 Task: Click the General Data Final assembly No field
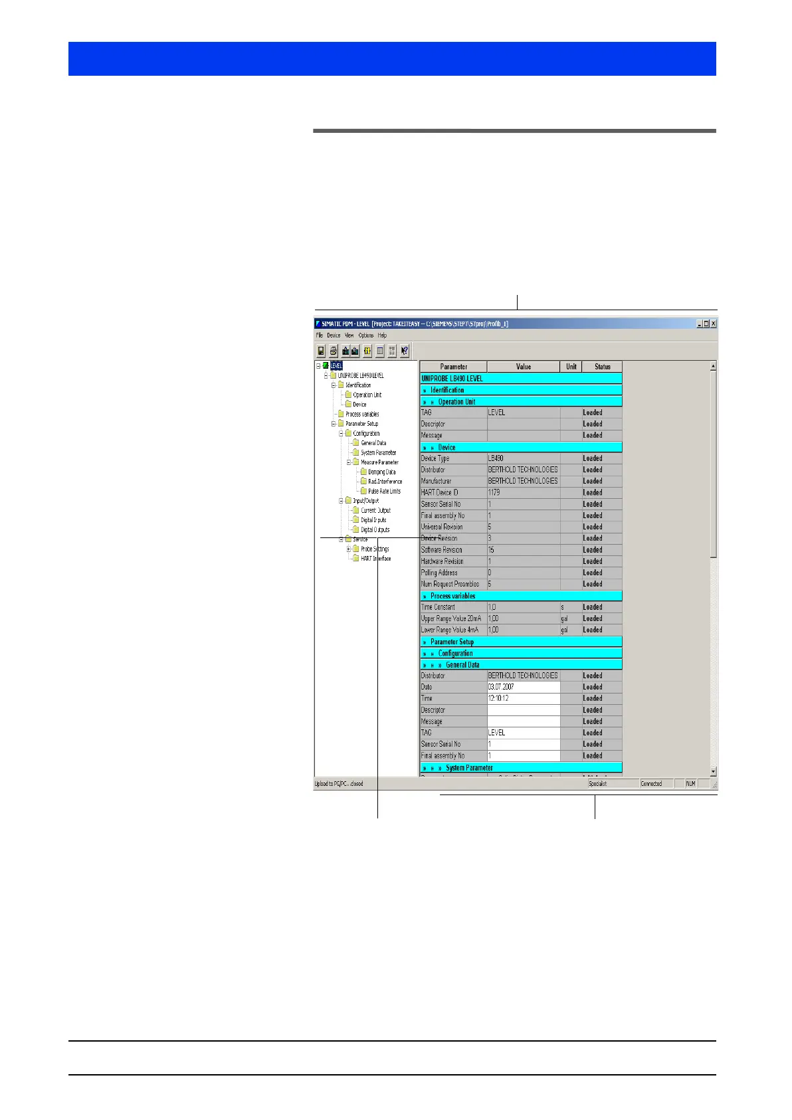(x=524, y=756)
